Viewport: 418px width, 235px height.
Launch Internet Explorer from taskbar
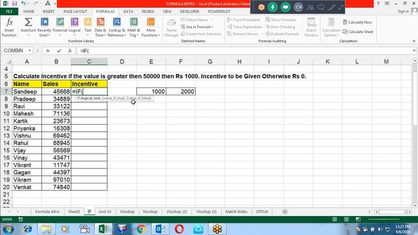click(x=27, y=229)
